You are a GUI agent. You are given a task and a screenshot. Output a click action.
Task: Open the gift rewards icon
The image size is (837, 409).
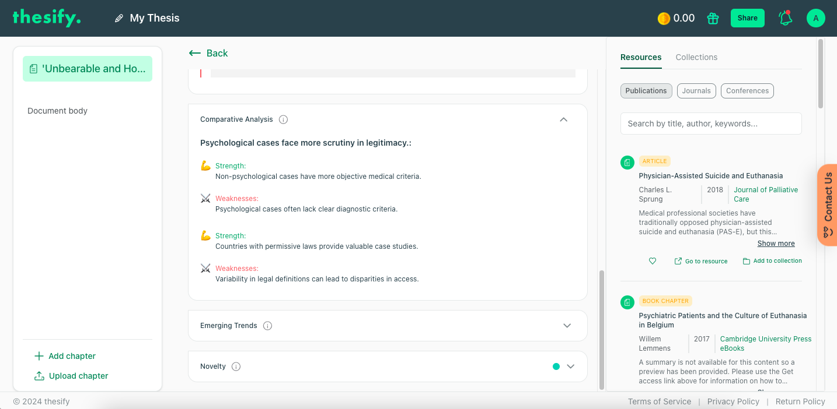point(713,18)
